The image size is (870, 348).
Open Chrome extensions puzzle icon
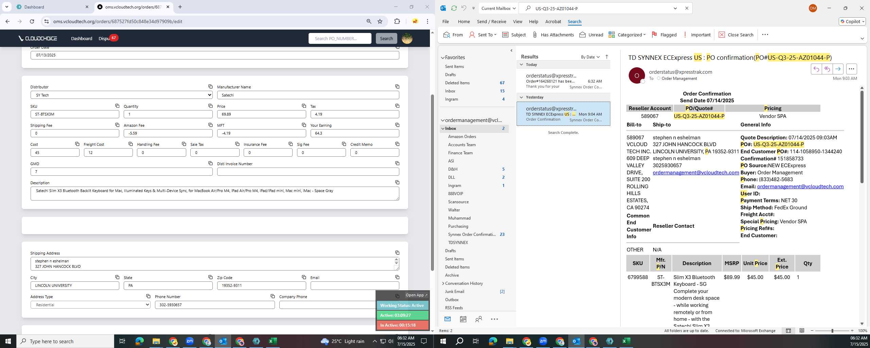point(397,21)
